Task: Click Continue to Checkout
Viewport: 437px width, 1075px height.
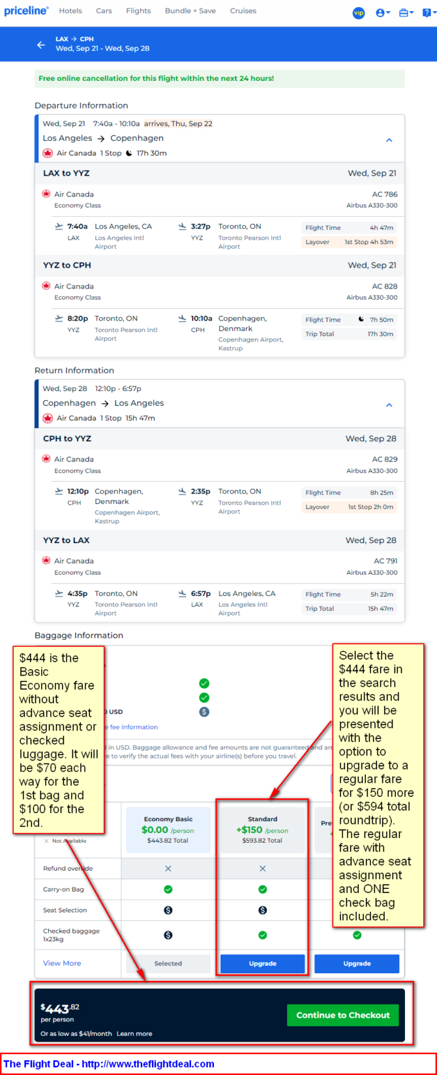Action: tap(343, 1015)
